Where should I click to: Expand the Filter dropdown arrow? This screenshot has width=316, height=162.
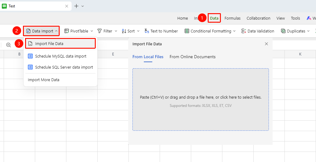coord(116,31)
